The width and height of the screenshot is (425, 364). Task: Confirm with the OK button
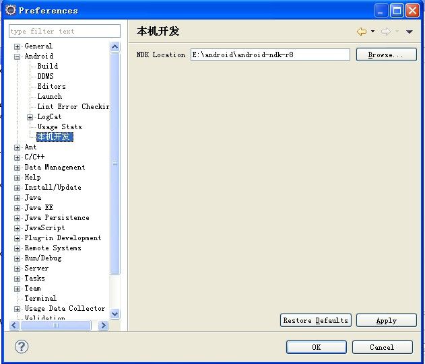pos(317,347)
